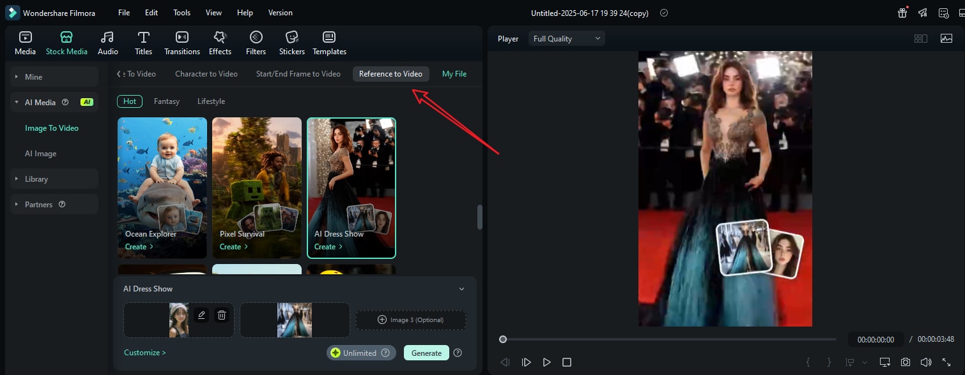
Task: Click the help icon next to AI Media
Action: (65, 102)
